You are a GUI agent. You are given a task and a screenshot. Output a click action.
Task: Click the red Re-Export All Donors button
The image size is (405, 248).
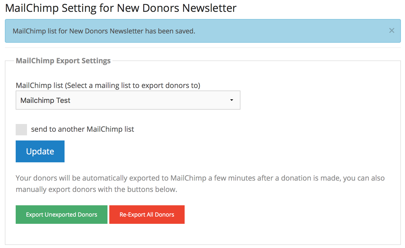click(x=147, y=215)
